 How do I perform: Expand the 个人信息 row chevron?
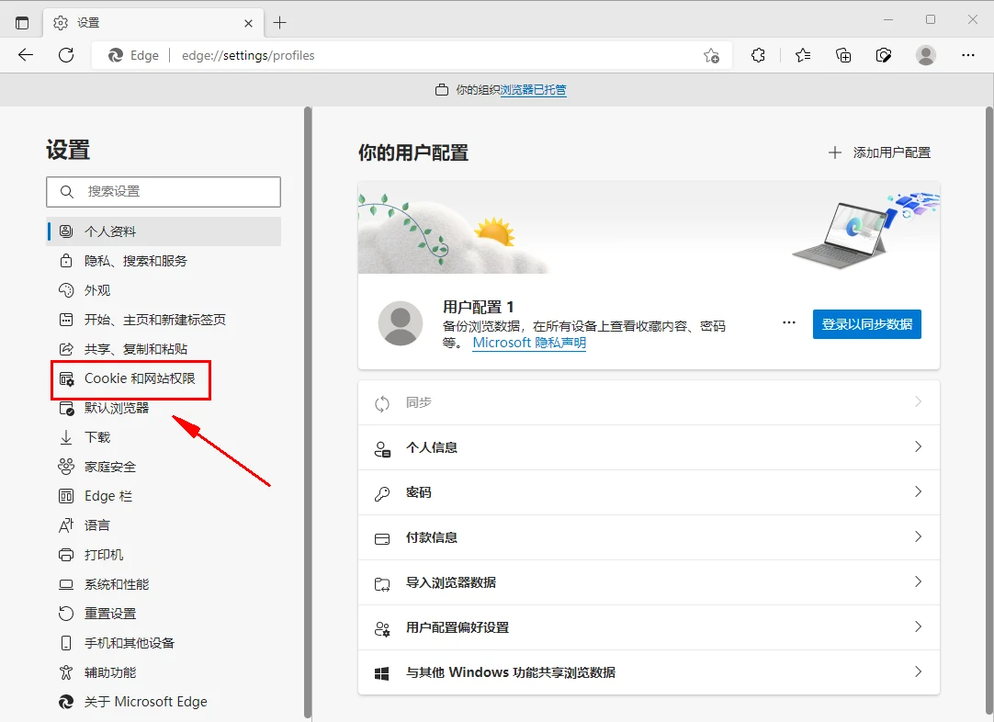[x=918, y=447]
